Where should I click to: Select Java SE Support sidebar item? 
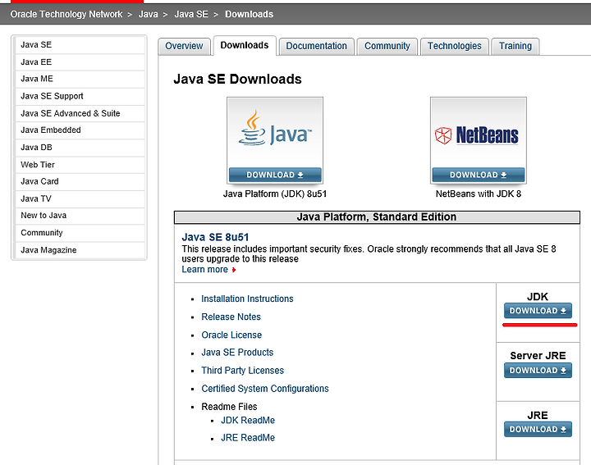(x=80, y=97)
